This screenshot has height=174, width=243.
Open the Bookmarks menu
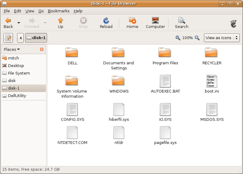[x=59, y=11]
